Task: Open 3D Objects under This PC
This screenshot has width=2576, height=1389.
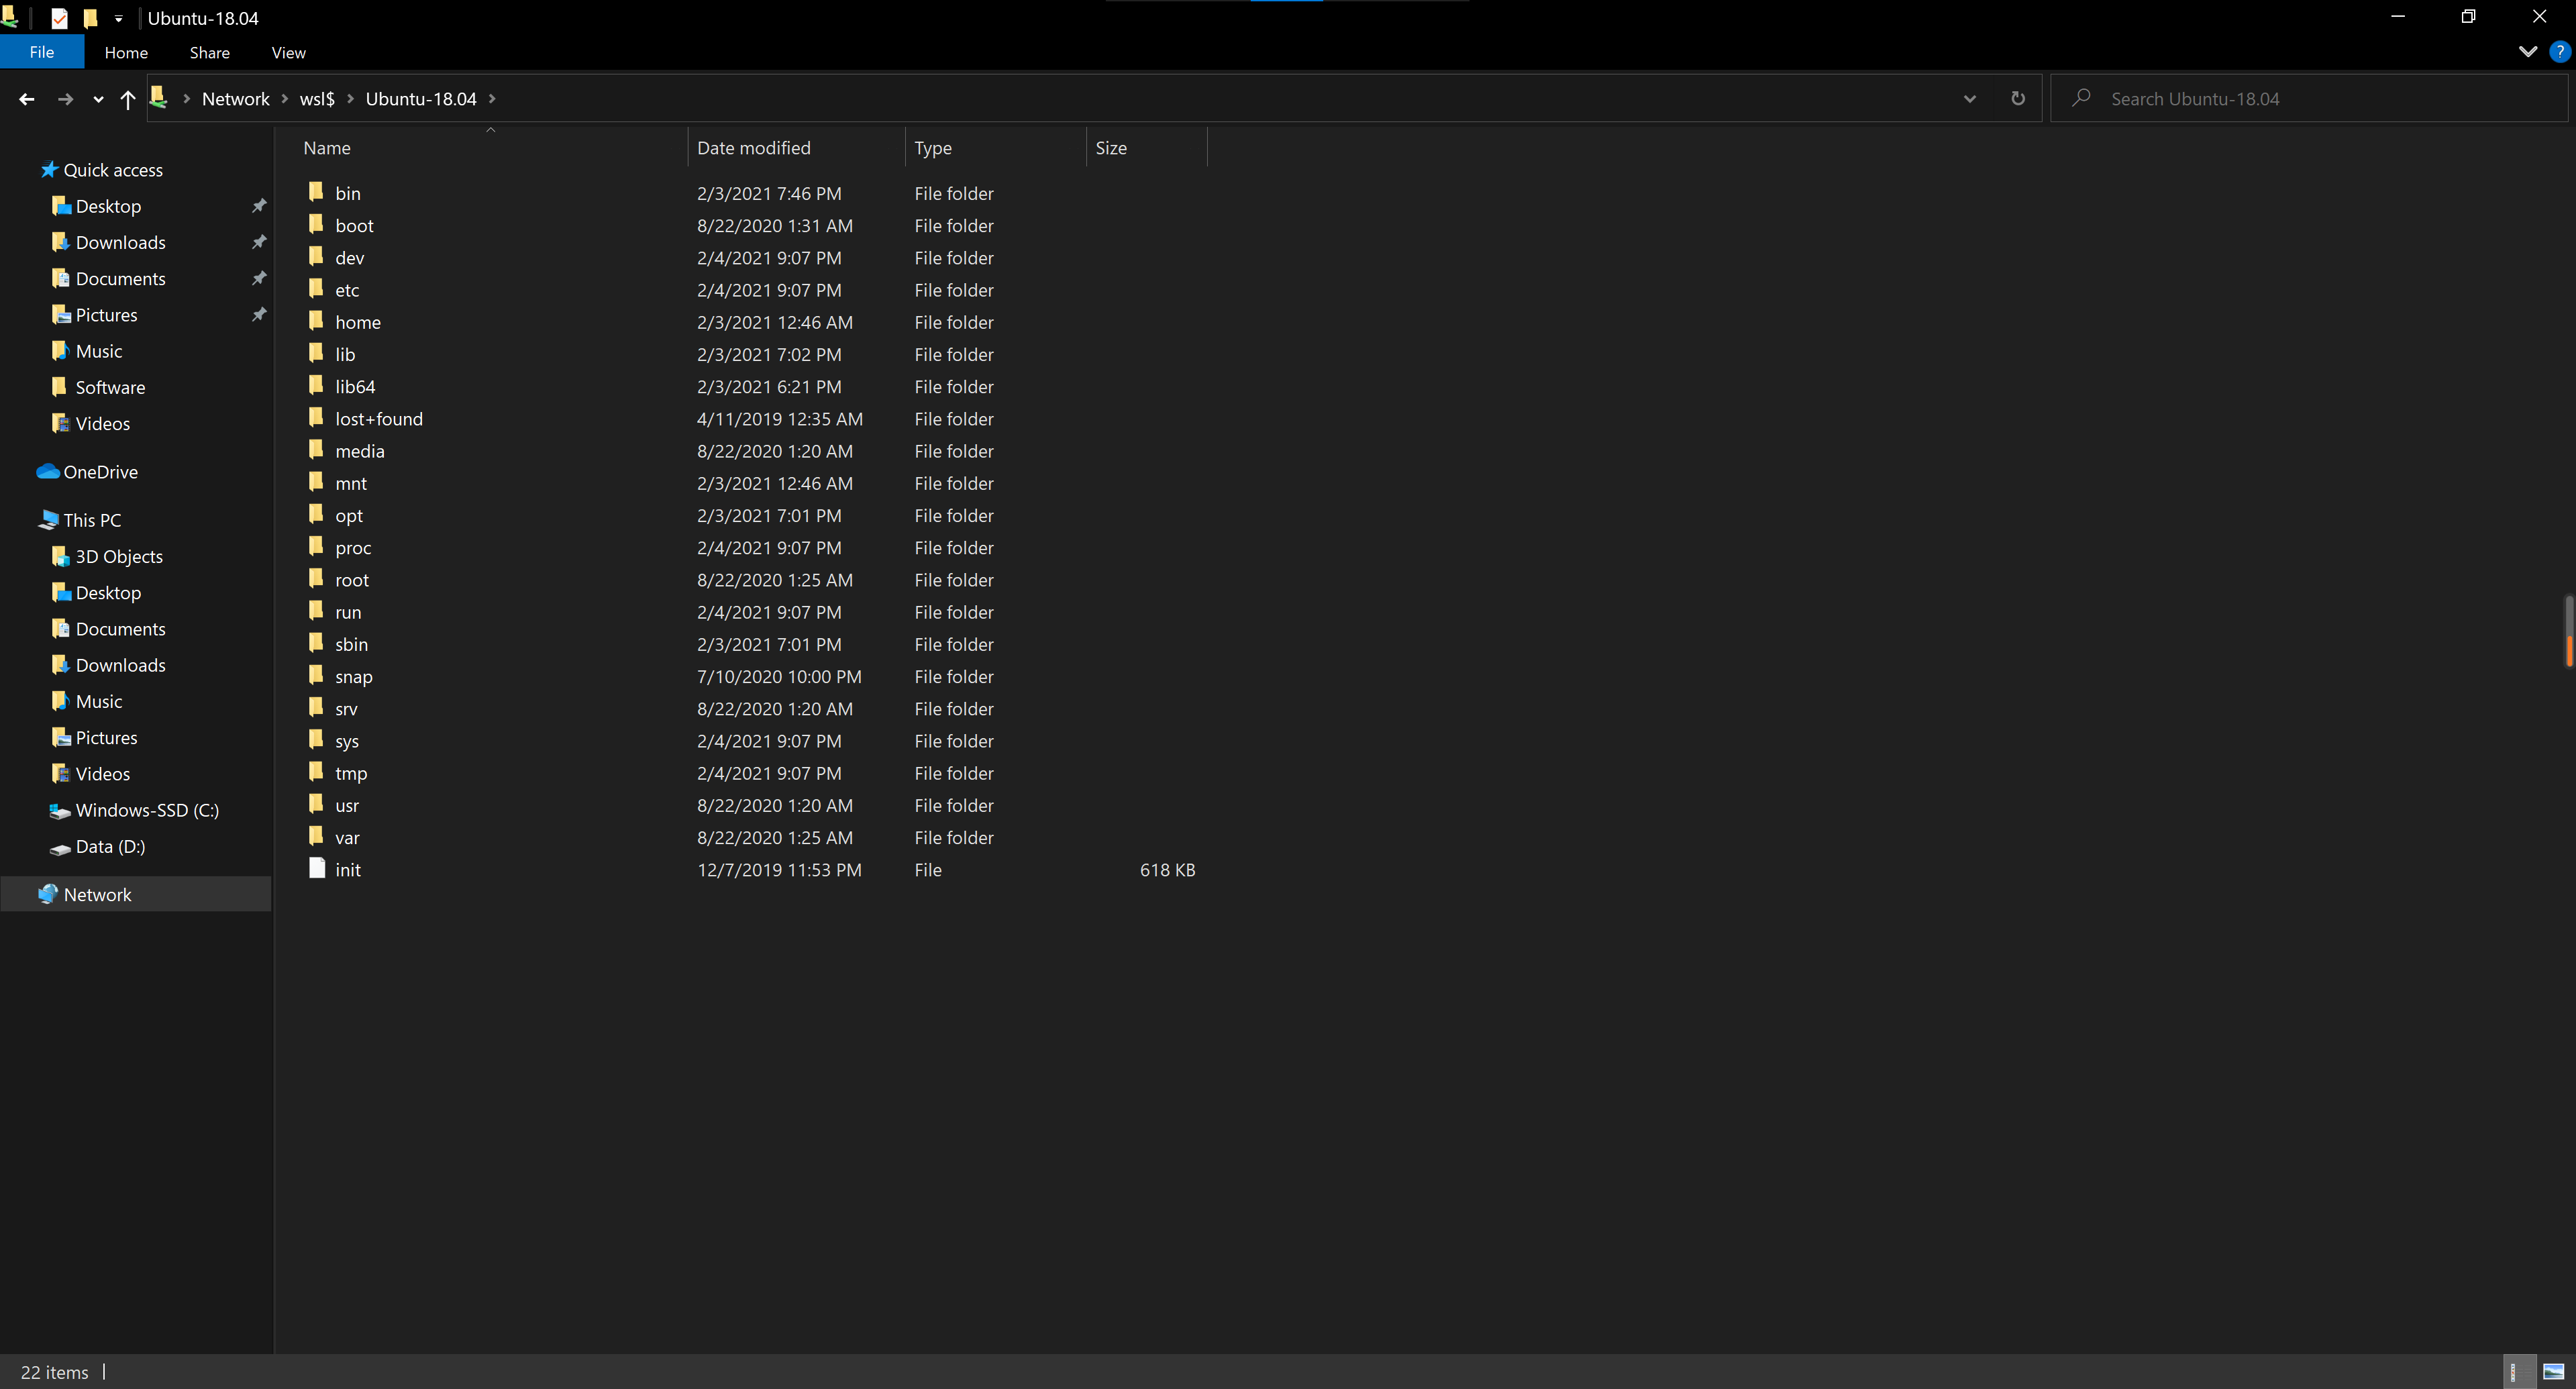Action: tap(118, 556)
